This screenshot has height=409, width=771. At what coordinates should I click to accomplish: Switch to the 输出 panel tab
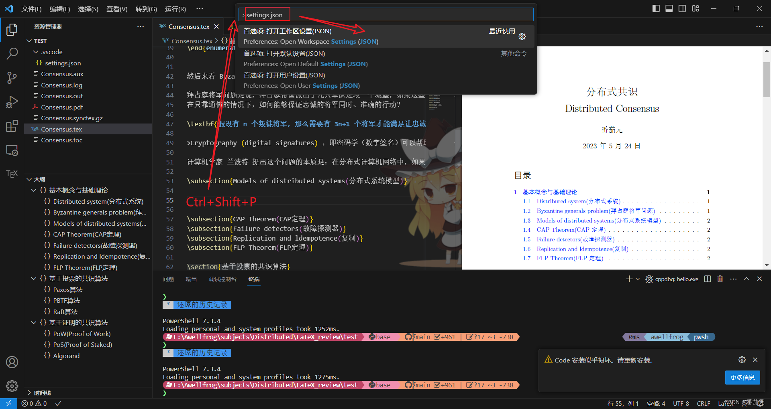pyautogui.click(x=191, y=279)
